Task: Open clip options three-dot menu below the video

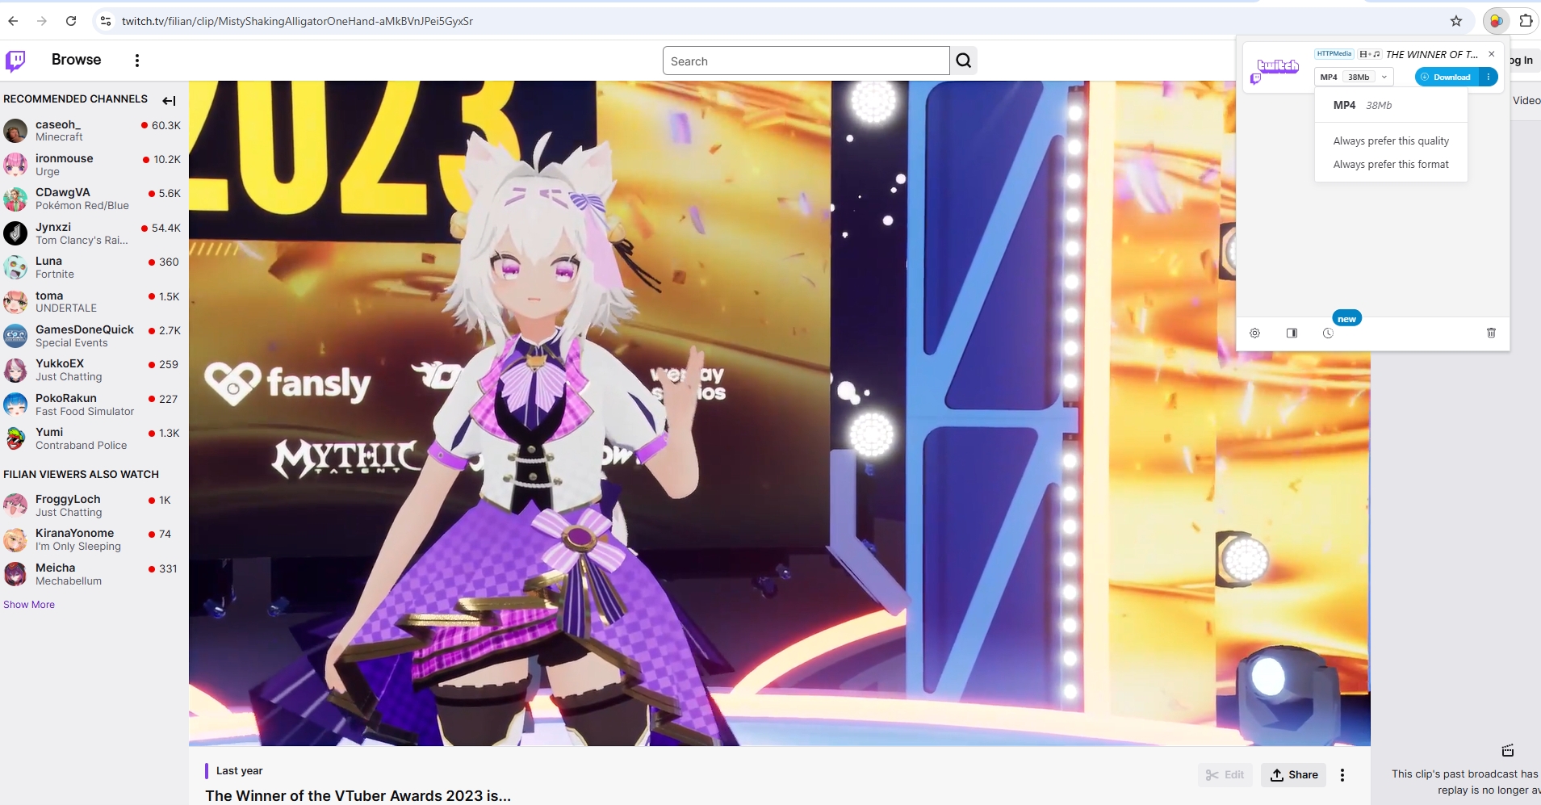Action: pyautogui.click(x=1342, y=775)
